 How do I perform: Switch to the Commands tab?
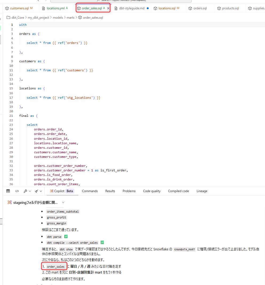pos(90,191)
